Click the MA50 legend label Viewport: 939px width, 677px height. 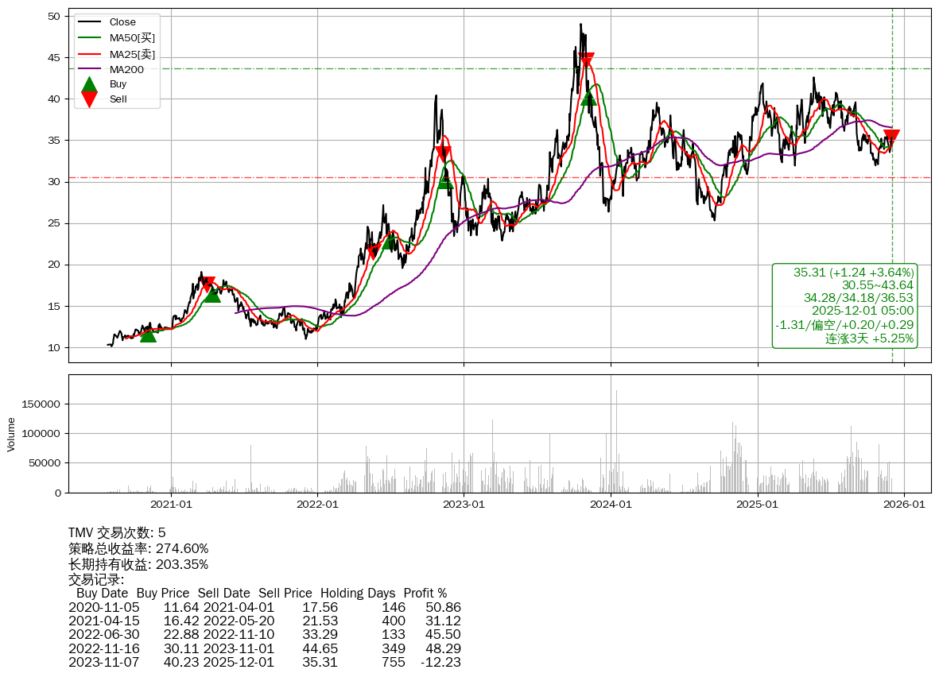[x=132, y=38]
